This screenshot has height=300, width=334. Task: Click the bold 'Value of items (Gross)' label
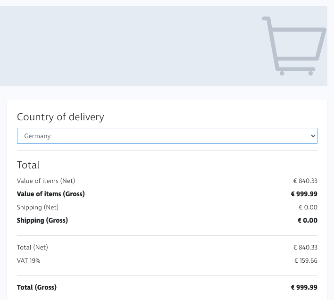[51, 194]
